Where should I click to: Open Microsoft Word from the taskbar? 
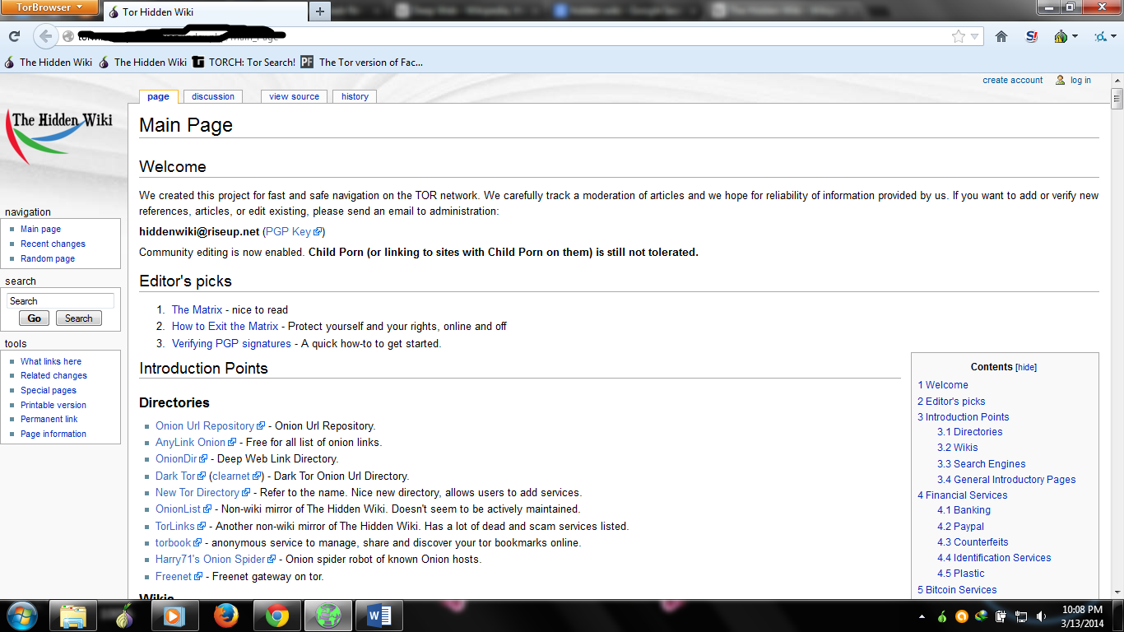pyautogui.click(x=379, y=616)
